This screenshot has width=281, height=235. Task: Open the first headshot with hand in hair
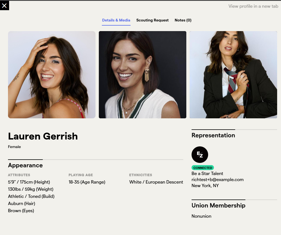pos(52,75)
